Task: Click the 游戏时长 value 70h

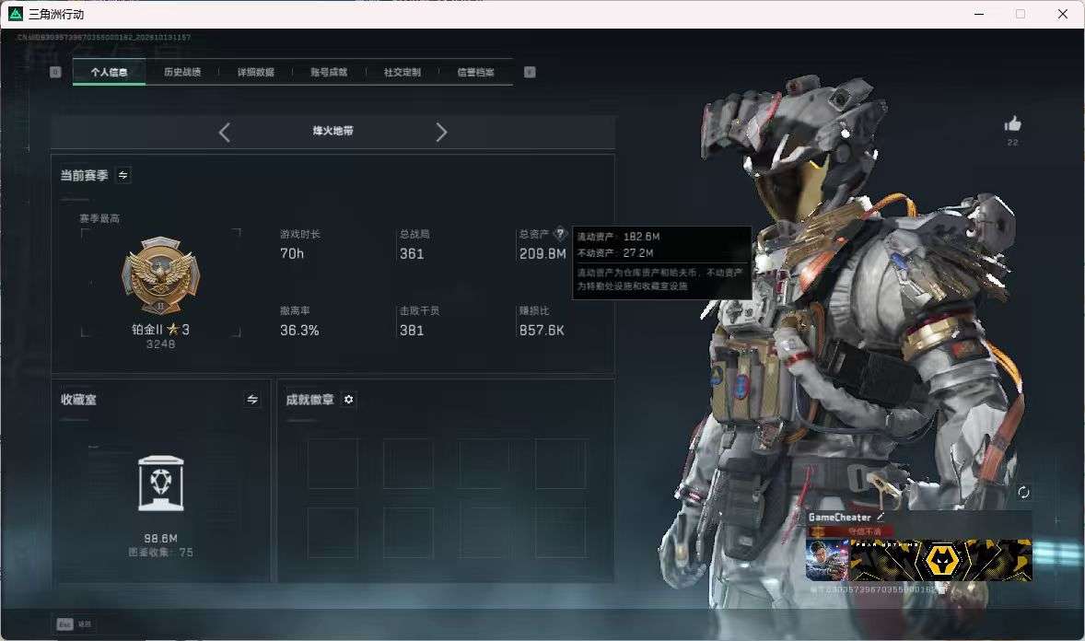Action: click(x=292, y=254)
